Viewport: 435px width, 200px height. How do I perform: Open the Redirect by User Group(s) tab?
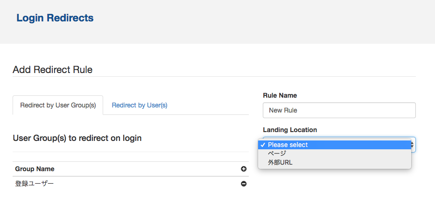(58, 106)
